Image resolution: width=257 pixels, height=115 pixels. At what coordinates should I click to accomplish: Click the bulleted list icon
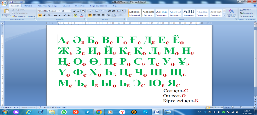pyautogui.click(x=90, y=11)
